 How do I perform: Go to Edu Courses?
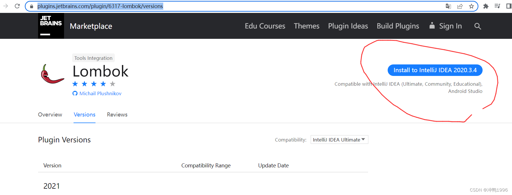click(x=265, y=26)
